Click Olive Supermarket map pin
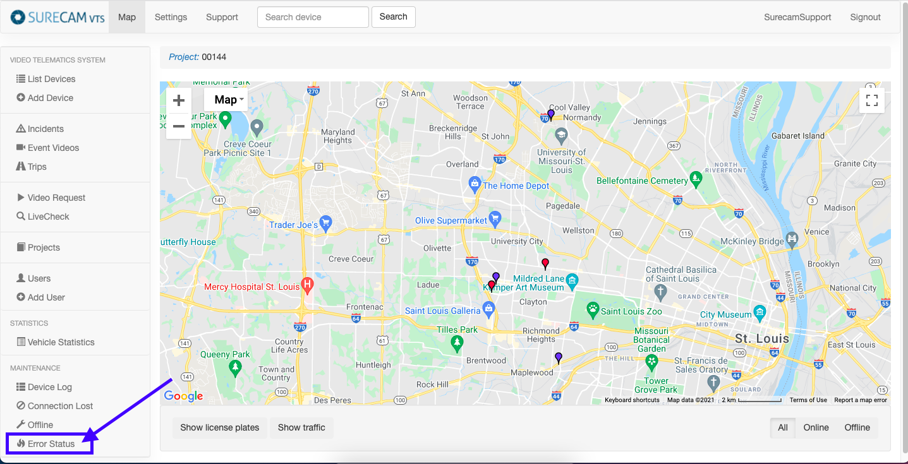Screen dimensions: 908x464 495,219
